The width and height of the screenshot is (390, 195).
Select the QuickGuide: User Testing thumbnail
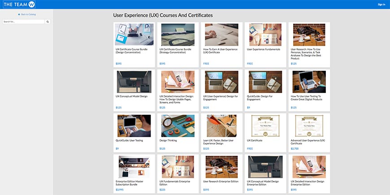click(134, 126)
